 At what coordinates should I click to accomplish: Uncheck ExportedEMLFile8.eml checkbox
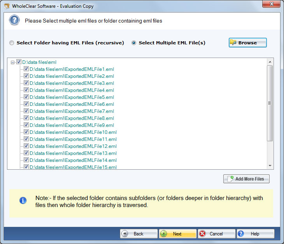26,118
